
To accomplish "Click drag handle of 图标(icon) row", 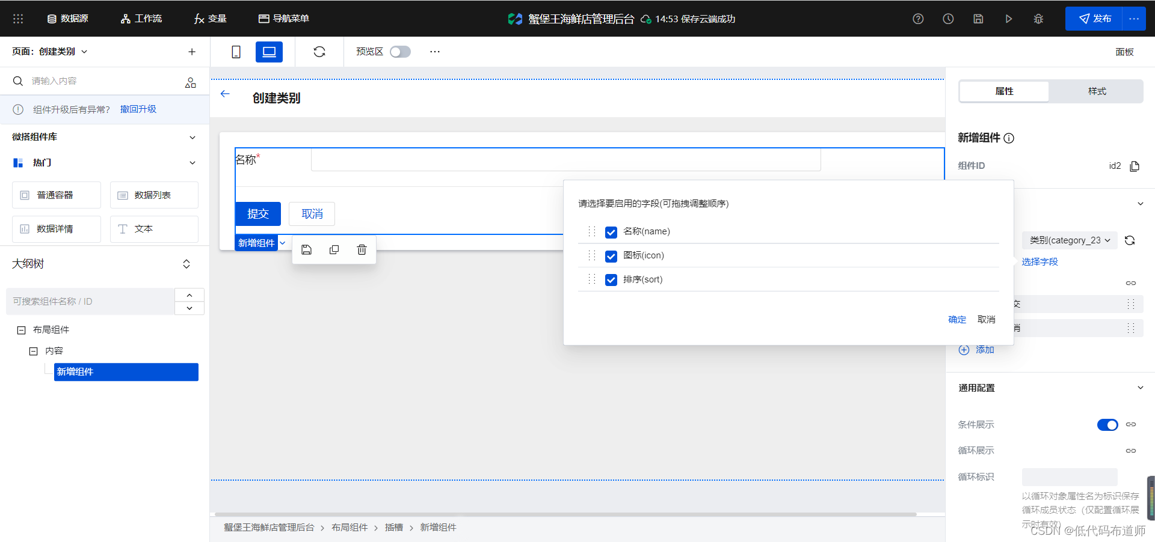I will click(592, 255).
